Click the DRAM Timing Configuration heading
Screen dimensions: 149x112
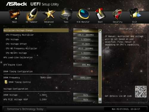[18, 71]
